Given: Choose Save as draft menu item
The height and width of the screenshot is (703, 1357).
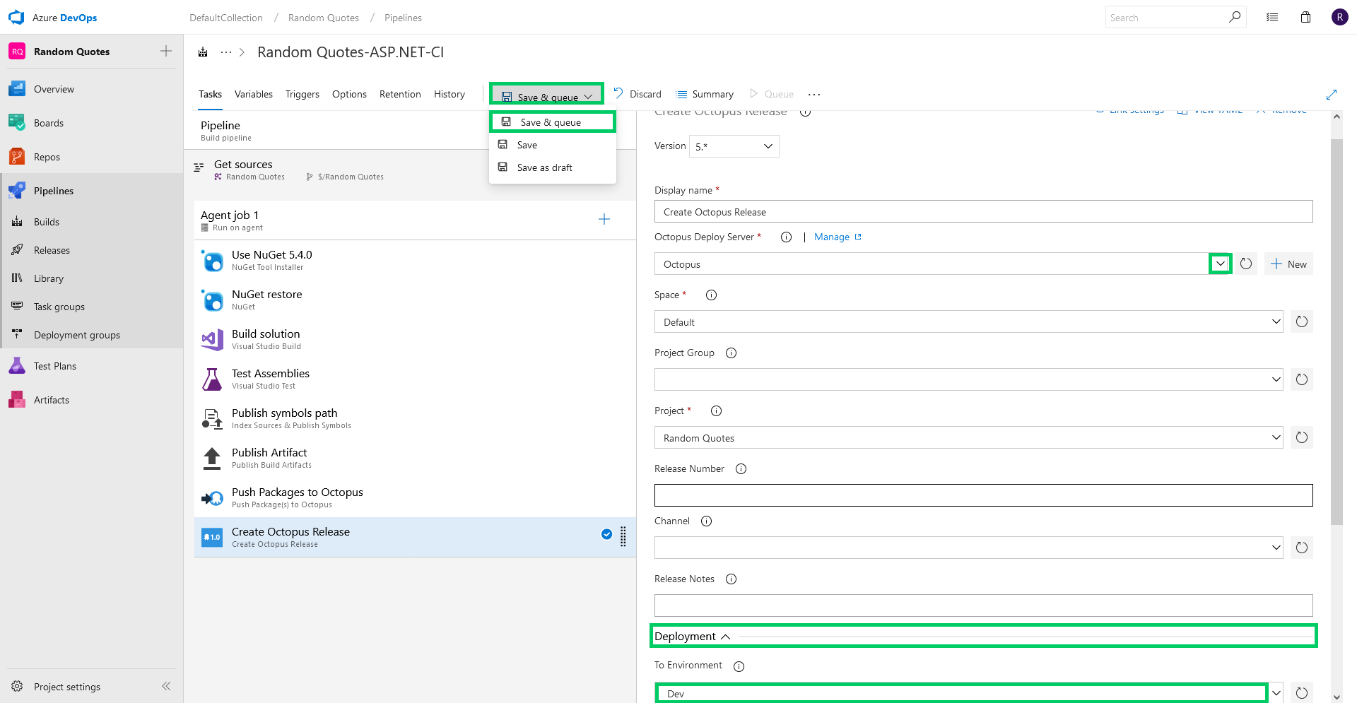Looking at the screenshot, I should pos(553,167).
